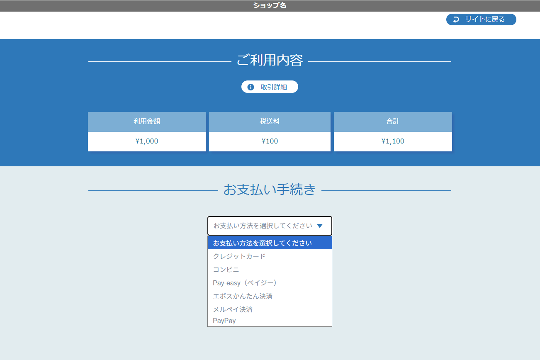This screenshot has height=360, width=540.
Task: Click the お支払い手続き section heading
Action: pyautogui.click(x=270, y=190)
